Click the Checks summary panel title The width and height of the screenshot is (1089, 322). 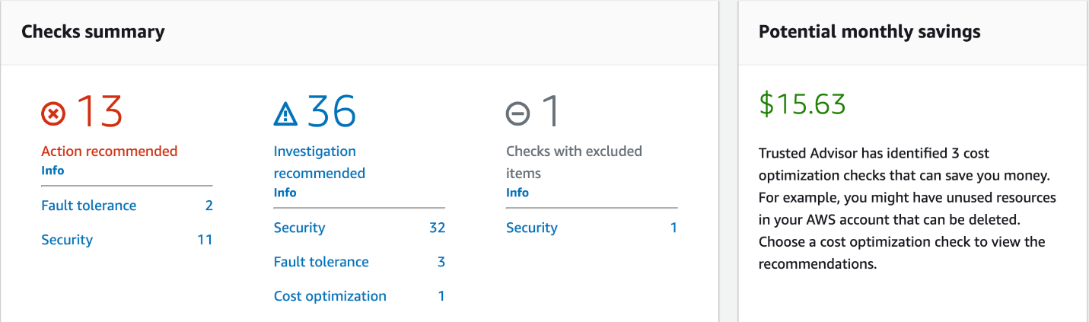click(93, 32)
